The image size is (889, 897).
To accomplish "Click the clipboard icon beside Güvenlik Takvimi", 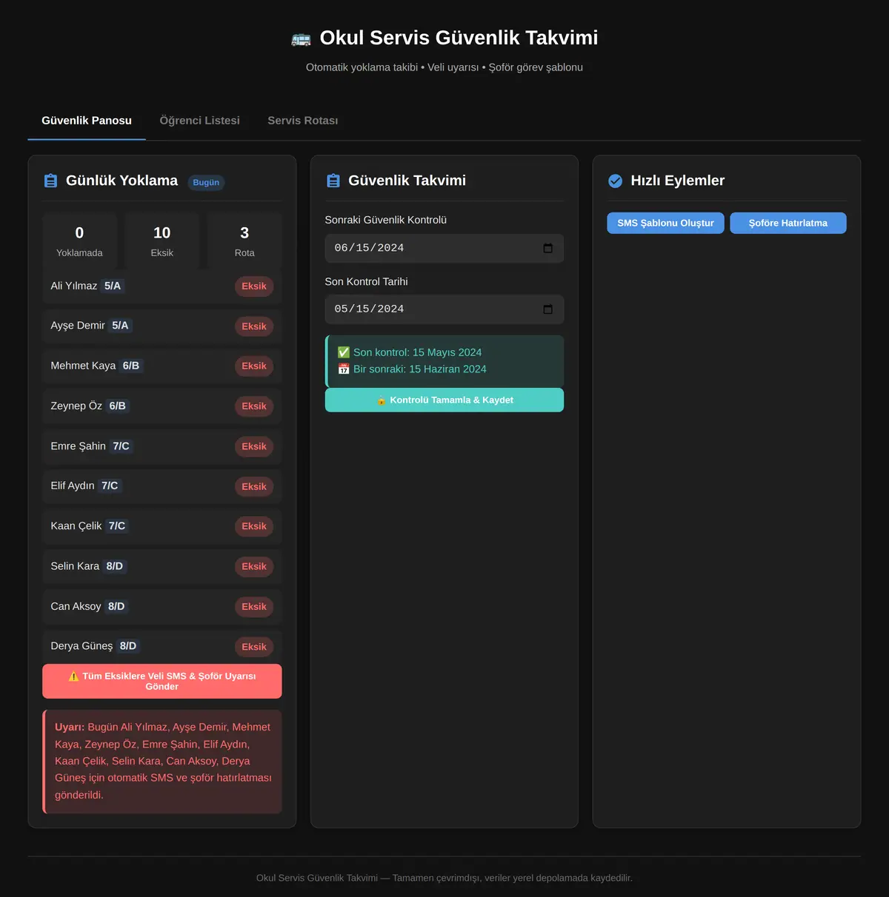I will point(333,181).
